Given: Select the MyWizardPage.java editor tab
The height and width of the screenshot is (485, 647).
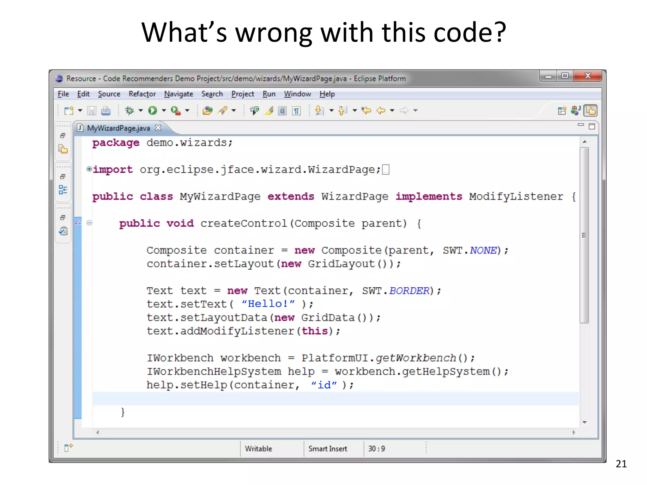Looking at the screenshot, I should click(118, 128).
